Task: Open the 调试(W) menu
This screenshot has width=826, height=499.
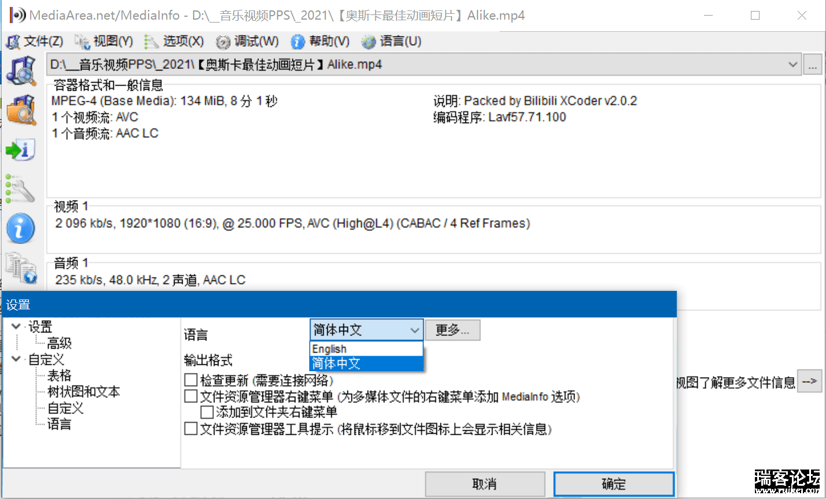Action: 248,42
